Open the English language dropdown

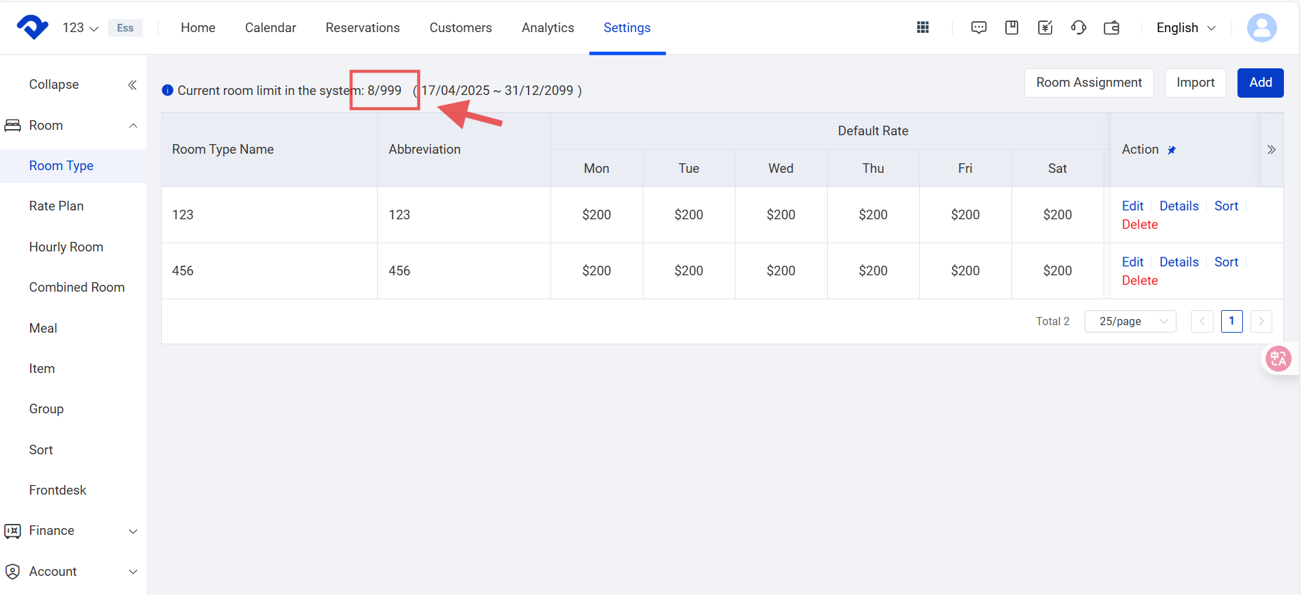pyautogui.click(x=1186, y=28)
